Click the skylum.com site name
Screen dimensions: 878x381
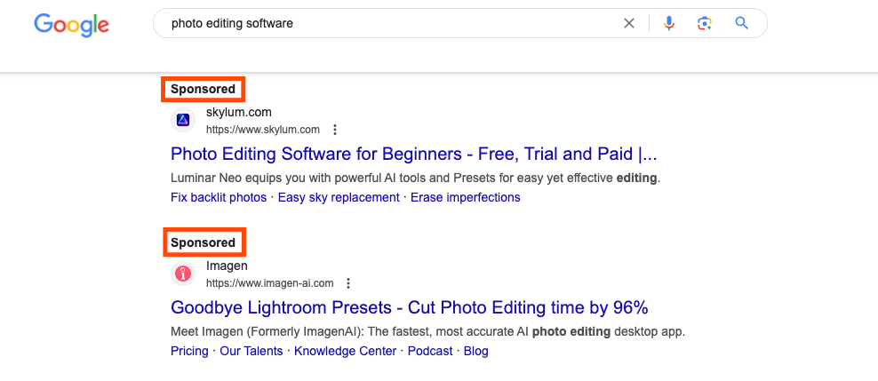pos(238,113)
